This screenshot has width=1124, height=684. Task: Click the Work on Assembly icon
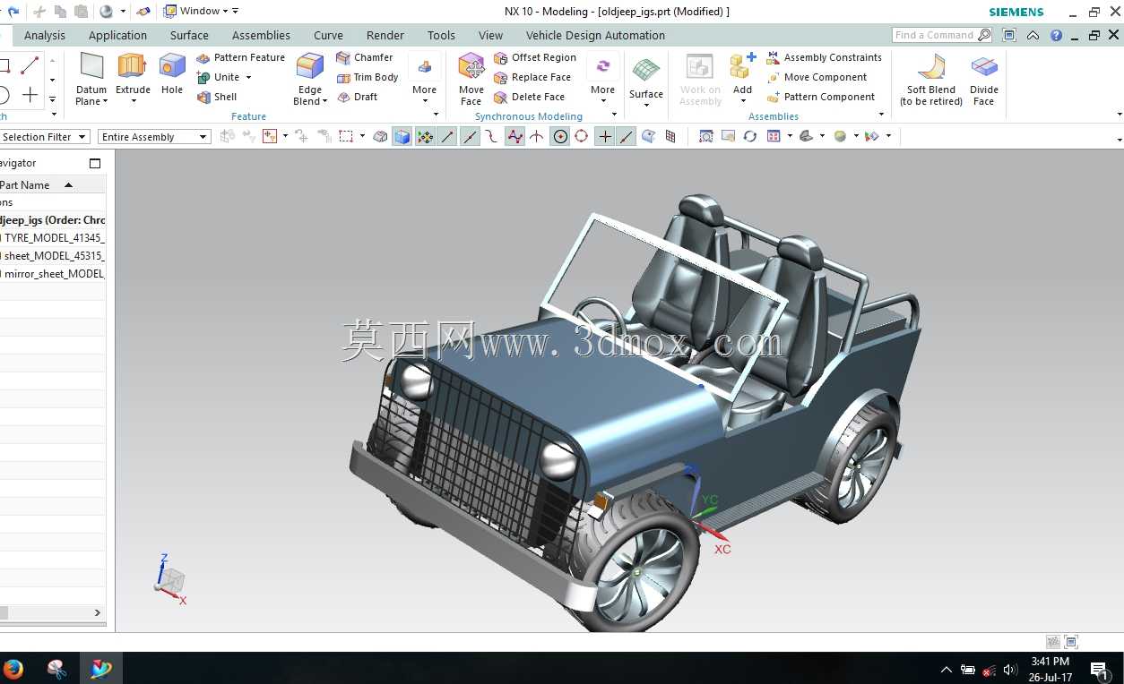click(700, 67)
